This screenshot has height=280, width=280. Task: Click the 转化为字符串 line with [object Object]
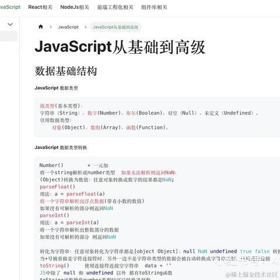(x=160, y=251)
